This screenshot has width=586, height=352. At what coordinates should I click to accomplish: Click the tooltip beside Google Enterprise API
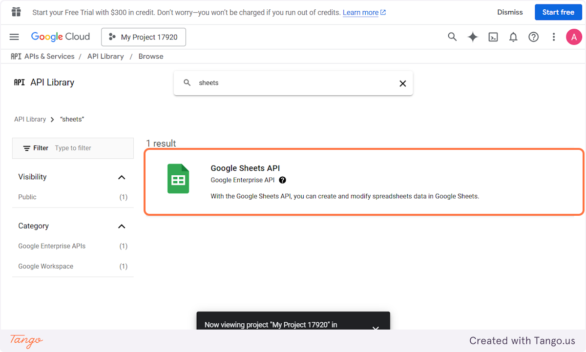(282, 180)
